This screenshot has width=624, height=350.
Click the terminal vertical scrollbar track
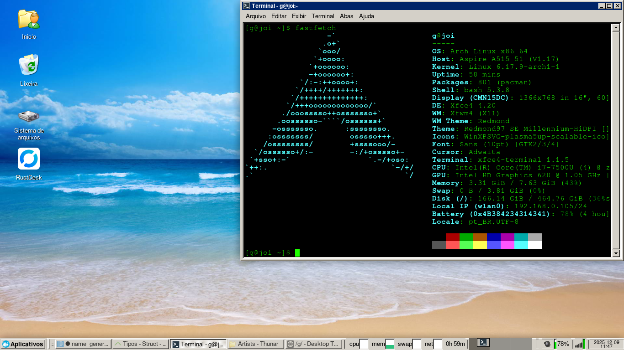coord(615,140)
